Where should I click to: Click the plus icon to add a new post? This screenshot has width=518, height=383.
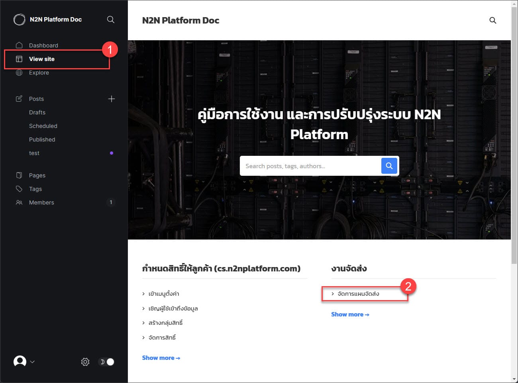112,99
